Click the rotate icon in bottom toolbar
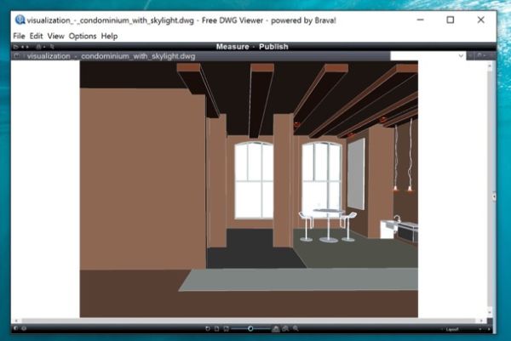 coord(208,328)
